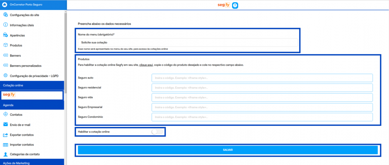Select the Informações úteis info icon
The height and width of the screenshot is (165, 389).
tap(6, 25)
